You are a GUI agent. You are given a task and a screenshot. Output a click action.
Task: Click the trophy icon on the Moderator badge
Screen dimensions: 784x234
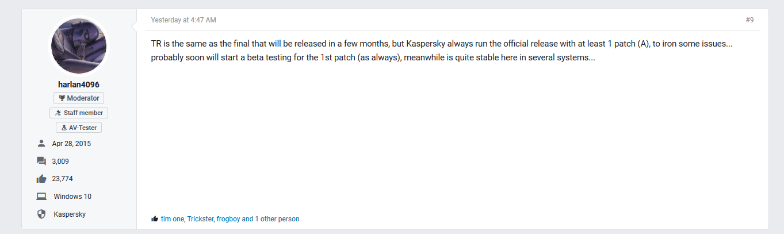62,98
